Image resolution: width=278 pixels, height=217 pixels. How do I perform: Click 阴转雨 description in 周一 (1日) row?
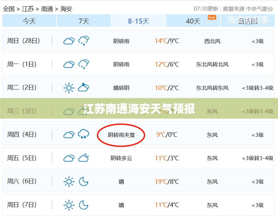(121, 64)
